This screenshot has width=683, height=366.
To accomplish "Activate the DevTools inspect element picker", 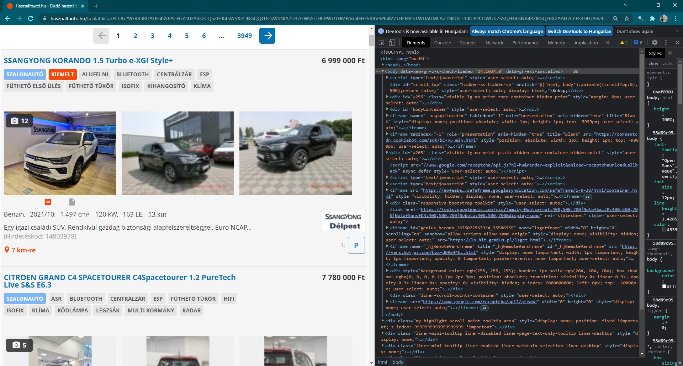I will pyautogui.click(x=381, y=43).
